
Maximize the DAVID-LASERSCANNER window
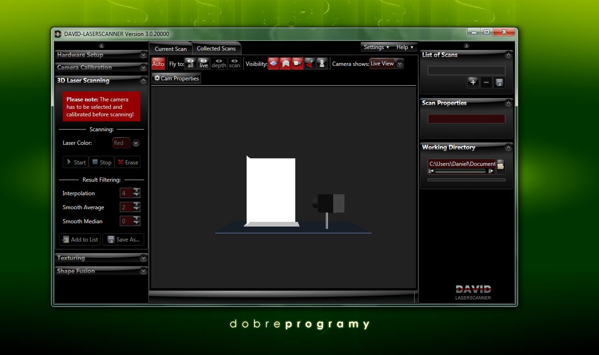point(487,32)
